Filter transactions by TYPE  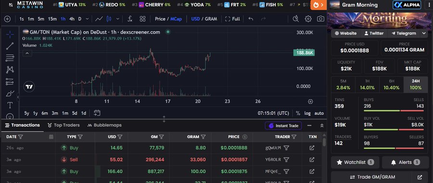[80, 137]
